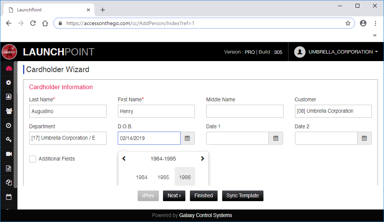Open calendar picker for D.O.B. field

187,139
